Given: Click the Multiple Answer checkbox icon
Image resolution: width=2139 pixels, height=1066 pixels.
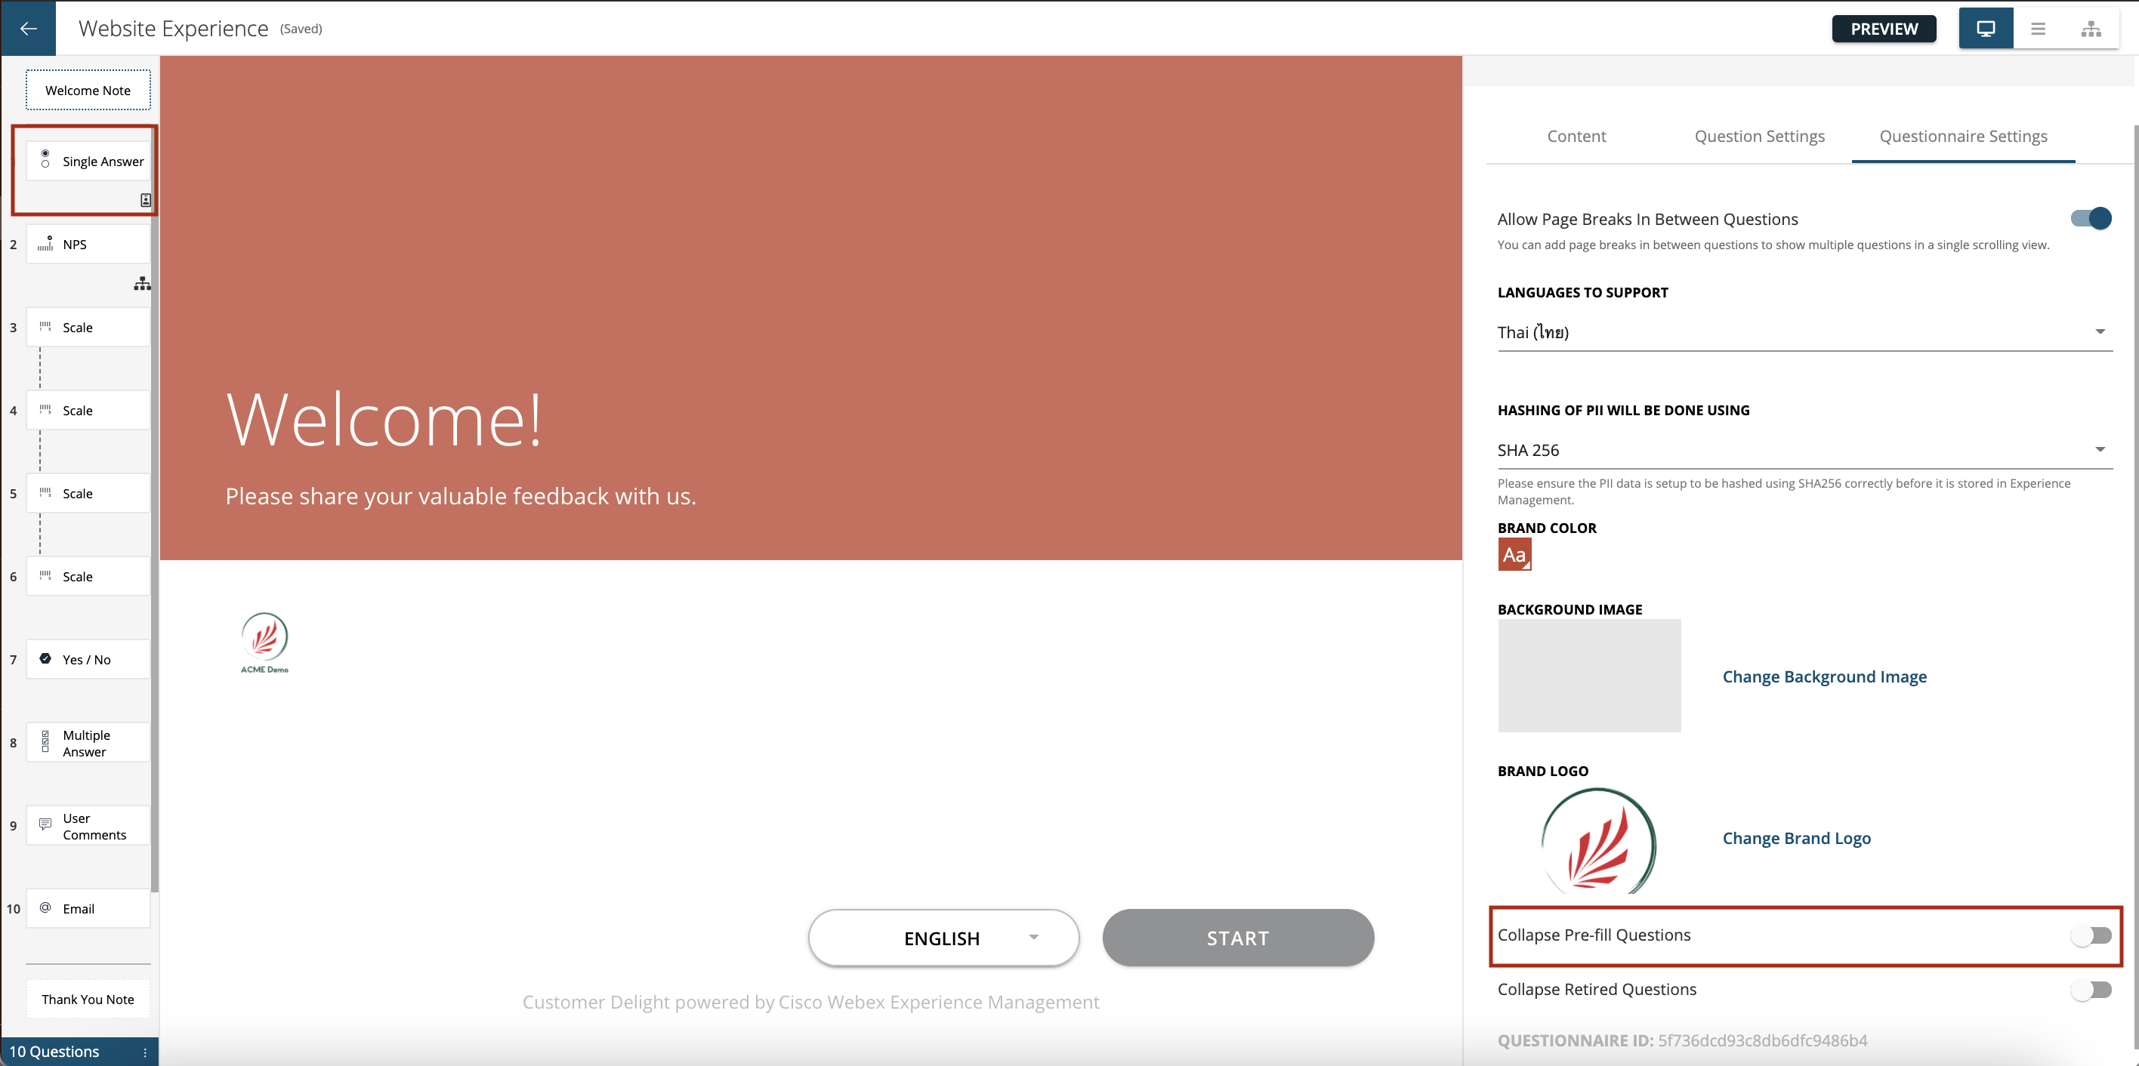Looking at the screenshot, I should coord(45,741).
